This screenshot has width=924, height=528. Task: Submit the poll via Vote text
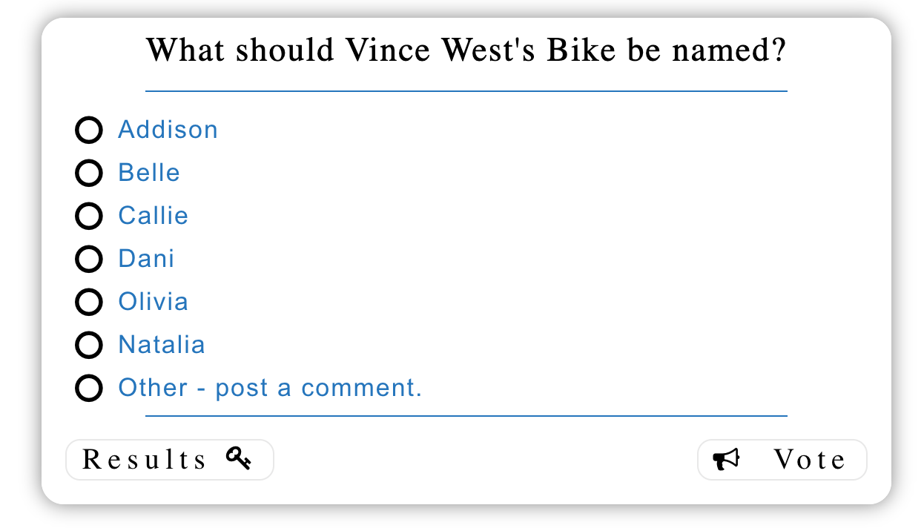point(810,460)
